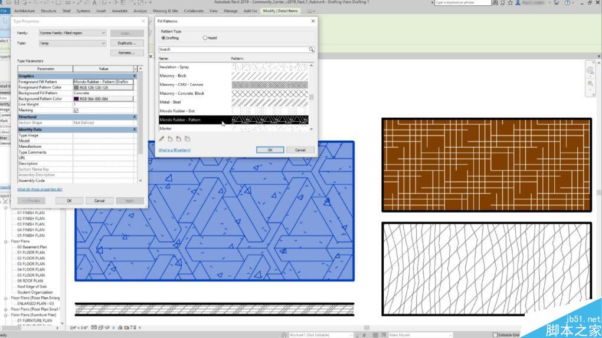Screen dimensions: 602x338
Task: Expand Floor Plans (Floor Plan Enlarg node
Action: (6, 298)
